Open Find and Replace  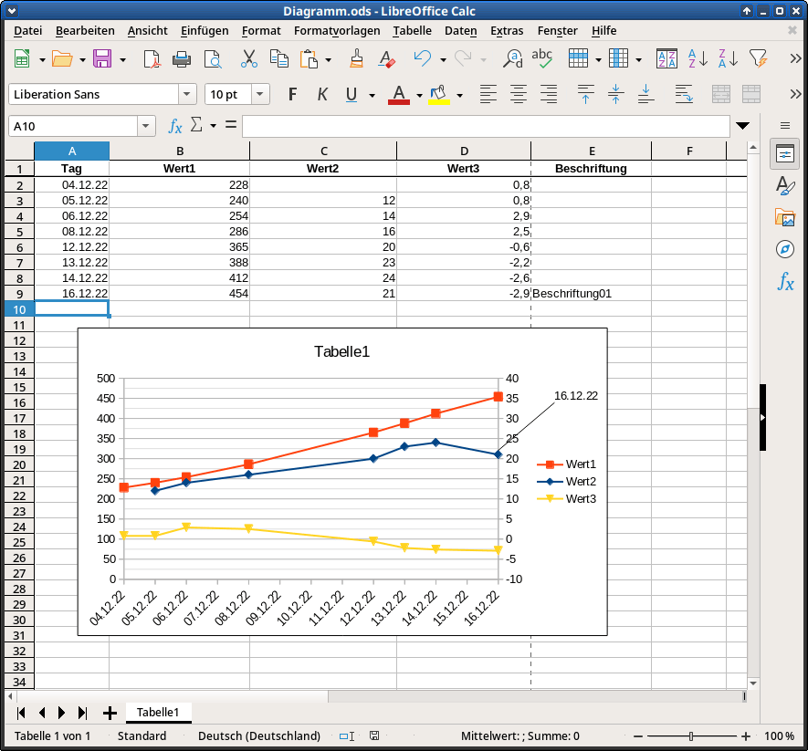(513, 59)
